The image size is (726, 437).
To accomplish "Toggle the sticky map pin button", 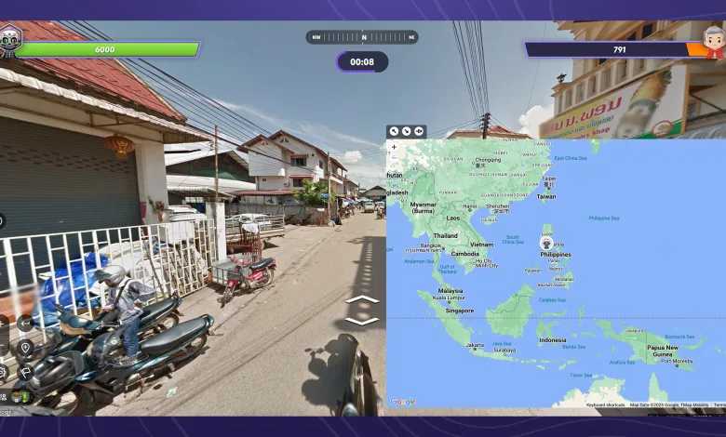I will [420, 131].
